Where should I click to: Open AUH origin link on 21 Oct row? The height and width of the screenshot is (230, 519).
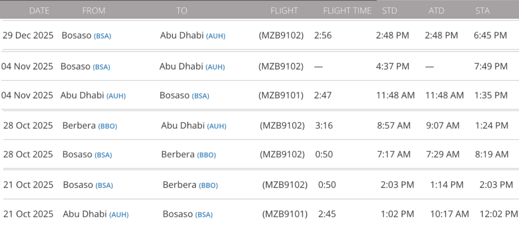click(119, 215)
